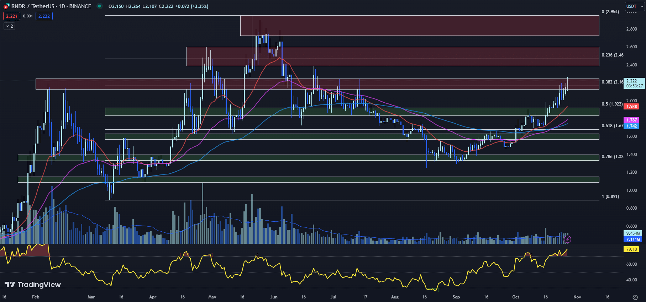This screenshot has height=302, width=646.
Task: Click the 1.200 price scale label
Action: pos(632,172)
